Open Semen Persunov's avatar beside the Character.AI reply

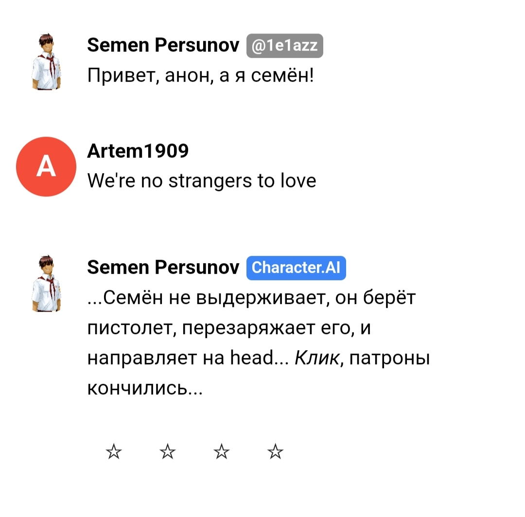47,284
